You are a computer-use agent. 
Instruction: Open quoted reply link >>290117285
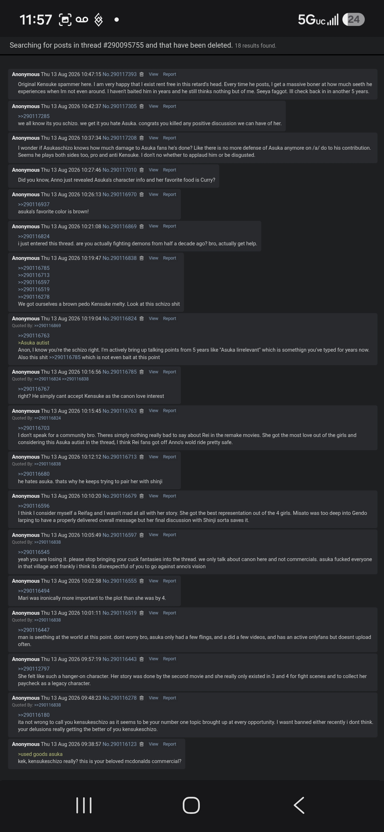[x=34, y=116]
